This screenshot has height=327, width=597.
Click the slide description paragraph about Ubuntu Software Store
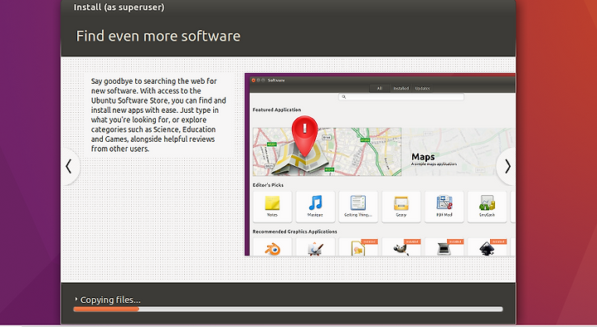coord(158,115)
